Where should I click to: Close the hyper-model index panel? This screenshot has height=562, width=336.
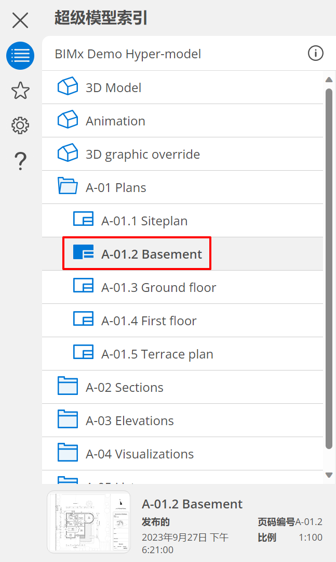pyautogui.click(x=20, y=20)
